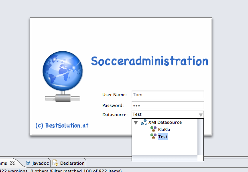Collapse the XMI Datasource tree node
Viewport: 248px width, 172px height.
(x=136, y=123)
